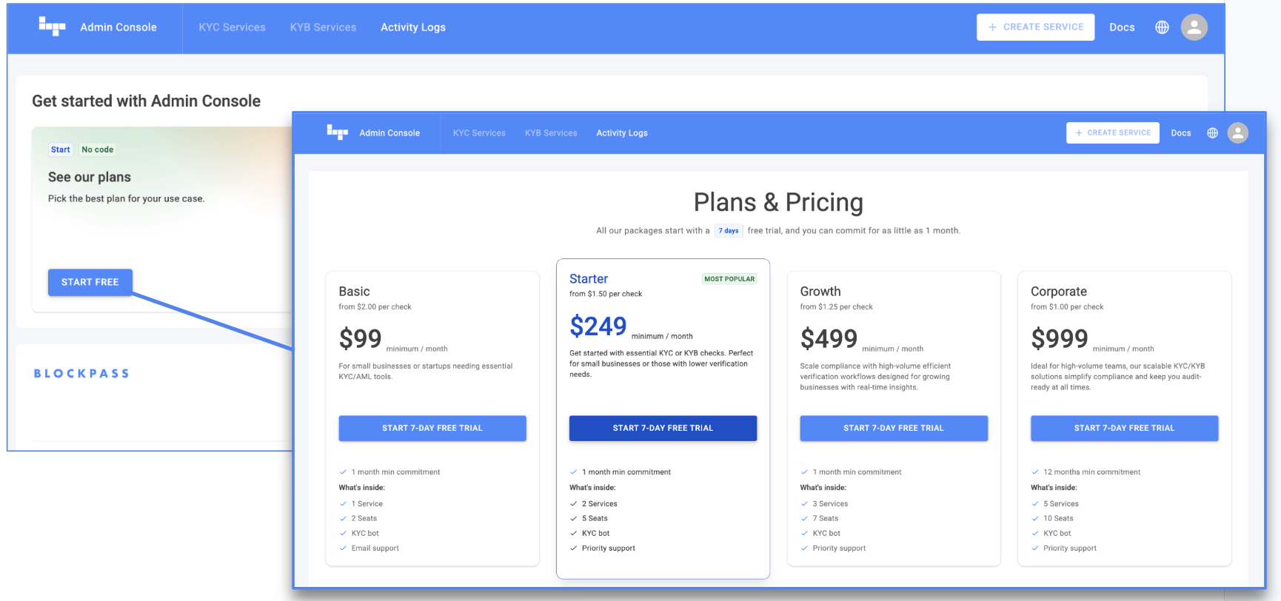The image size is (1281, 601).
Task: Click Create Service in the back header
Action: coord(1035,27)
